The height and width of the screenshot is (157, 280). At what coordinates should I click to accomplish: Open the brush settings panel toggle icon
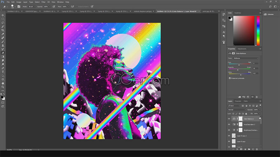click(19, 7)
